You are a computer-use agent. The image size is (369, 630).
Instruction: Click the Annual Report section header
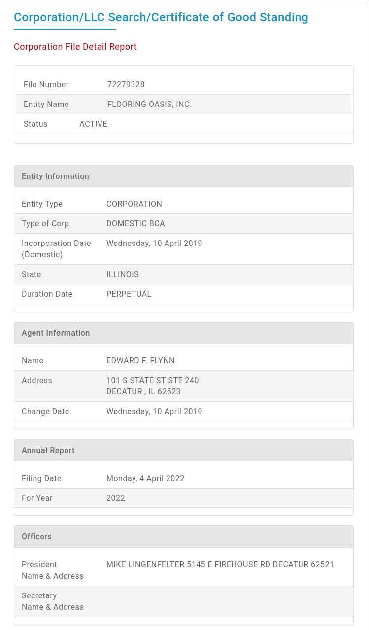pyautogui.click(x=48, y=450)
